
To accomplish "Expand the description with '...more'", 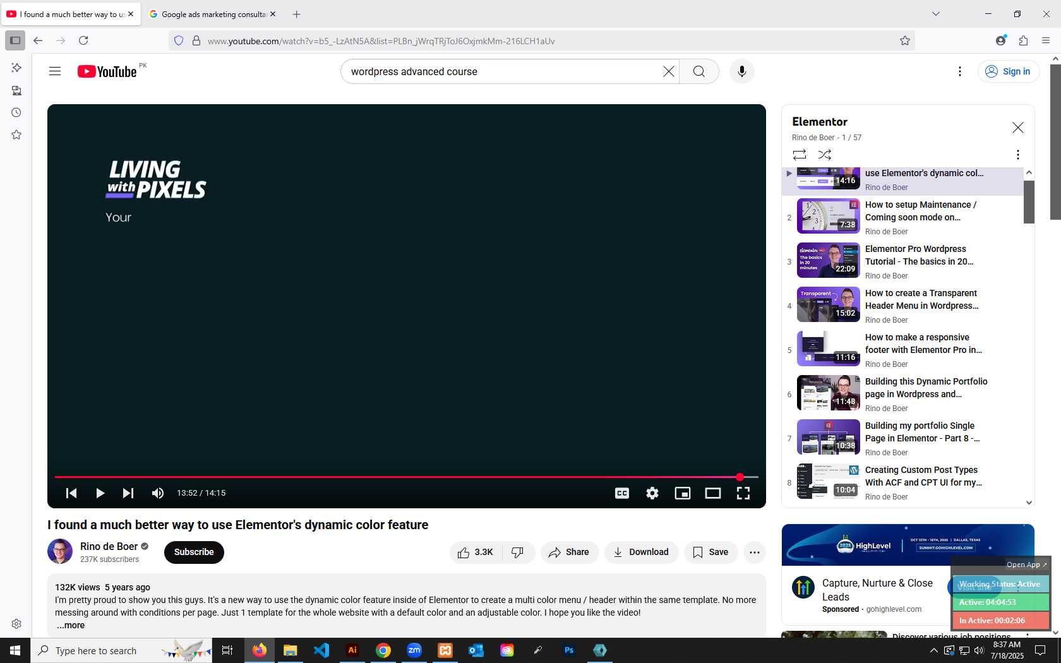I will 71,625.
